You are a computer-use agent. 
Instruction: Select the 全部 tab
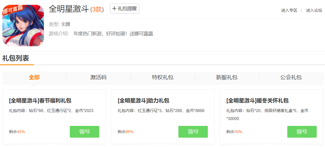[34, 78]
